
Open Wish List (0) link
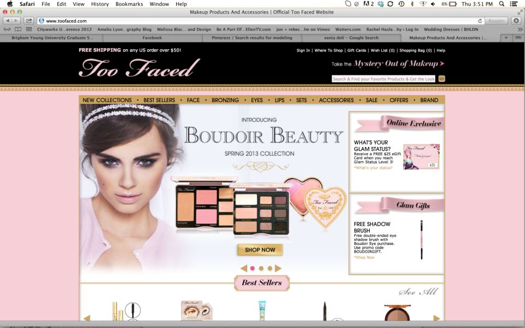pos(382,50)
